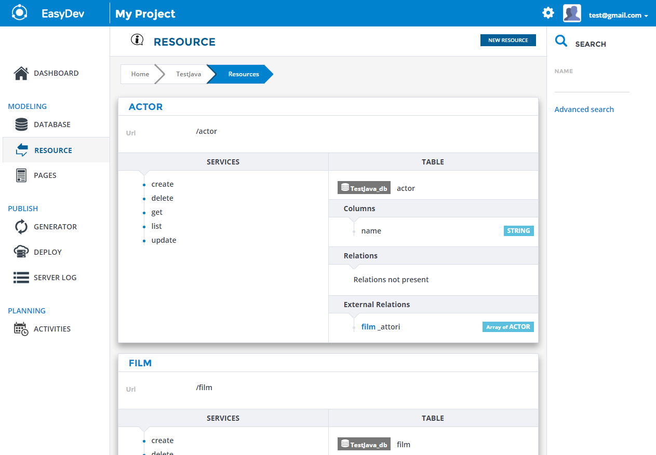Viewport: 656px width, 455px height.
Task: Click the user avatar picture
Action: click(x=572, y=13)
